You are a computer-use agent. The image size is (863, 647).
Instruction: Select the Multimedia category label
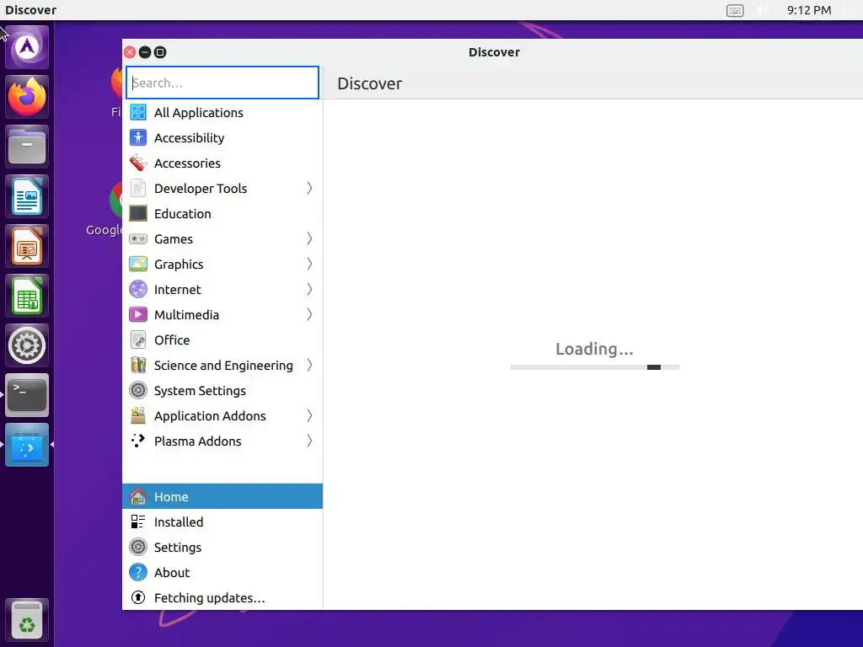pyautogui.click(x=186, y=315)
